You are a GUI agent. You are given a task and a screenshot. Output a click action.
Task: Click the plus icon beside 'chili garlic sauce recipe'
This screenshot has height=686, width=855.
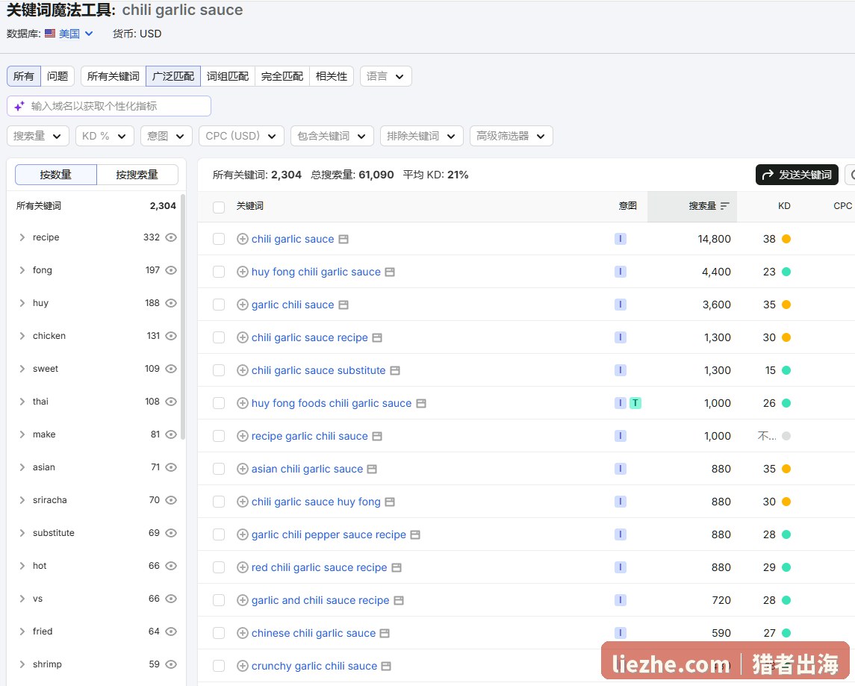(243, 338)
